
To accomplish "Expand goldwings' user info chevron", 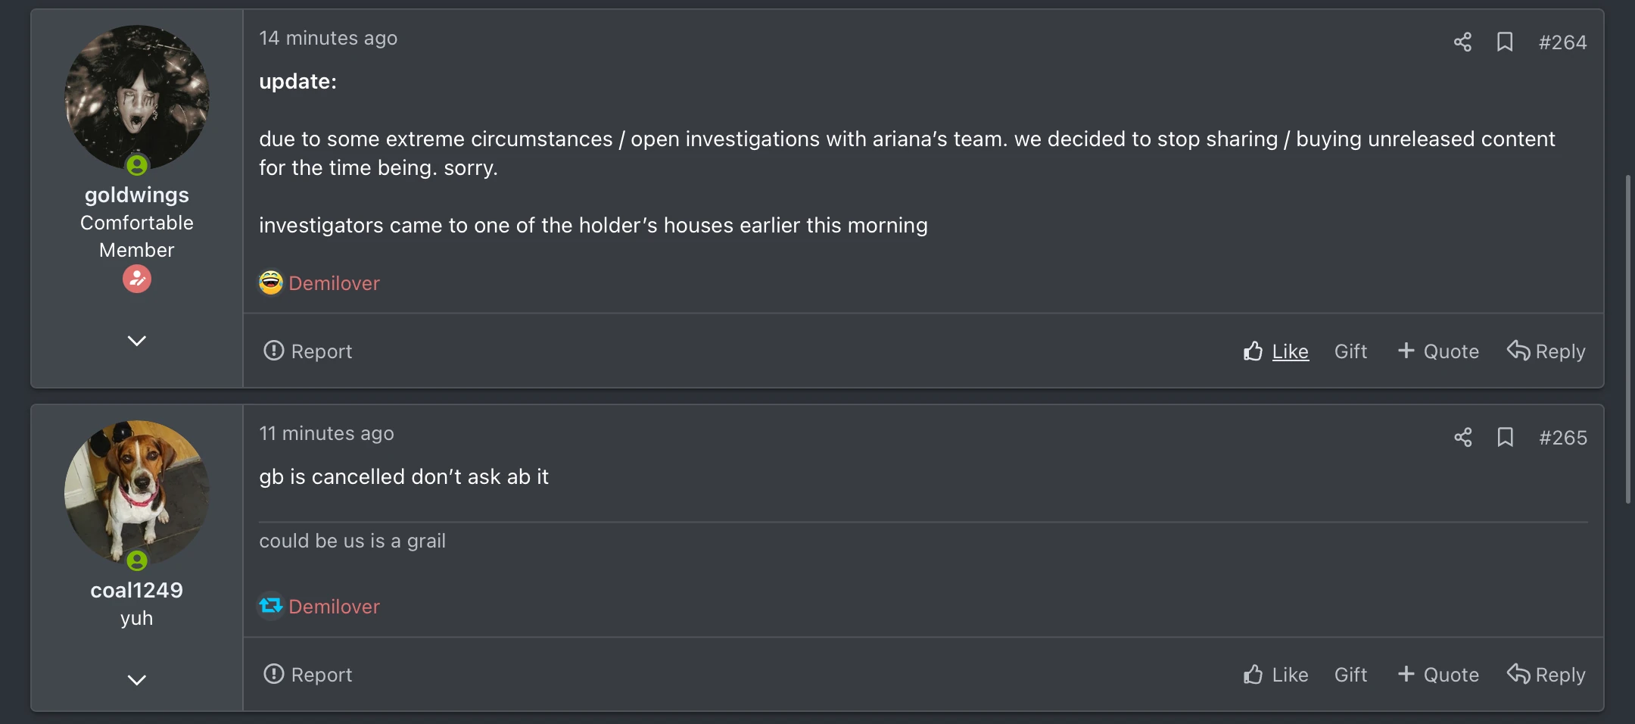I will (x=137, y=341).
